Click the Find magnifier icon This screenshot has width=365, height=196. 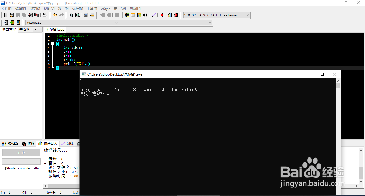71,15
